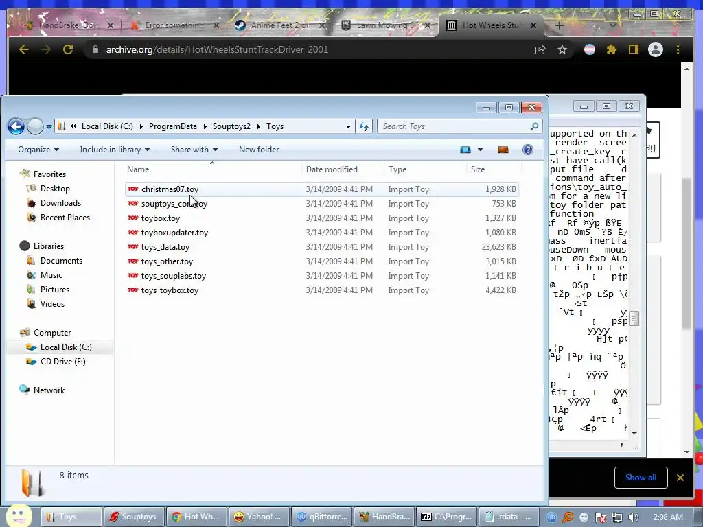Image resolution: width=703 pixels, height=527 pixels.
Task: Click Show all downloads button
Action: coord(641,478)
